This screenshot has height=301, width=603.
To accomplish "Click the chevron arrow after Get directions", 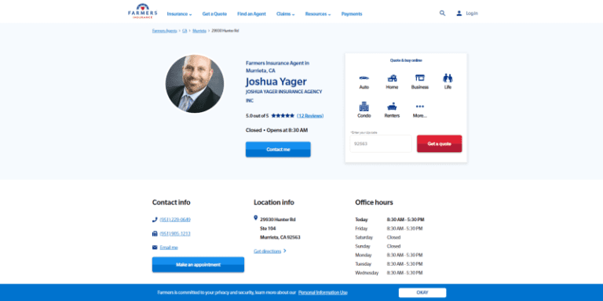I will 284,251.
